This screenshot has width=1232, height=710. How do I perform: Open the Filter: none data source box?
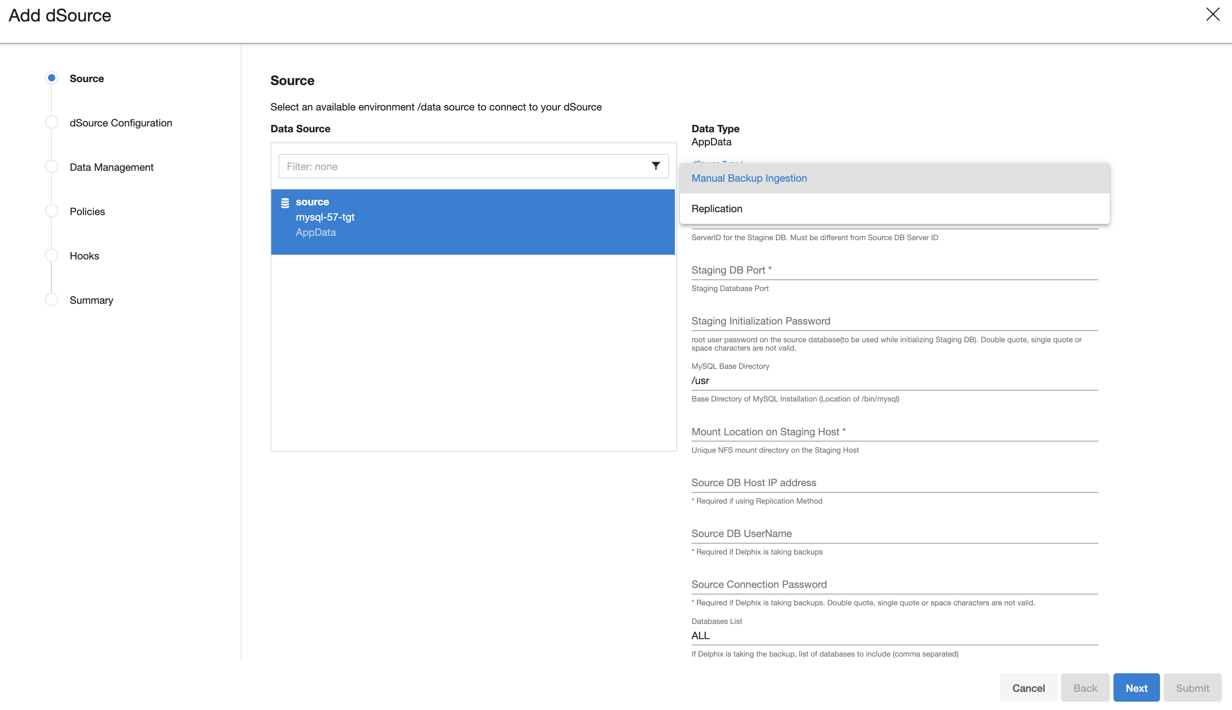464,166
